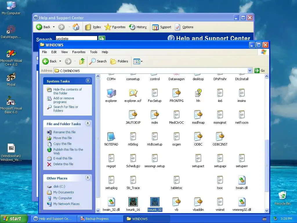Click Hide the contents of this folder
Image resolution: width=297 pixels, height=223 pixels.
point(67,91)
